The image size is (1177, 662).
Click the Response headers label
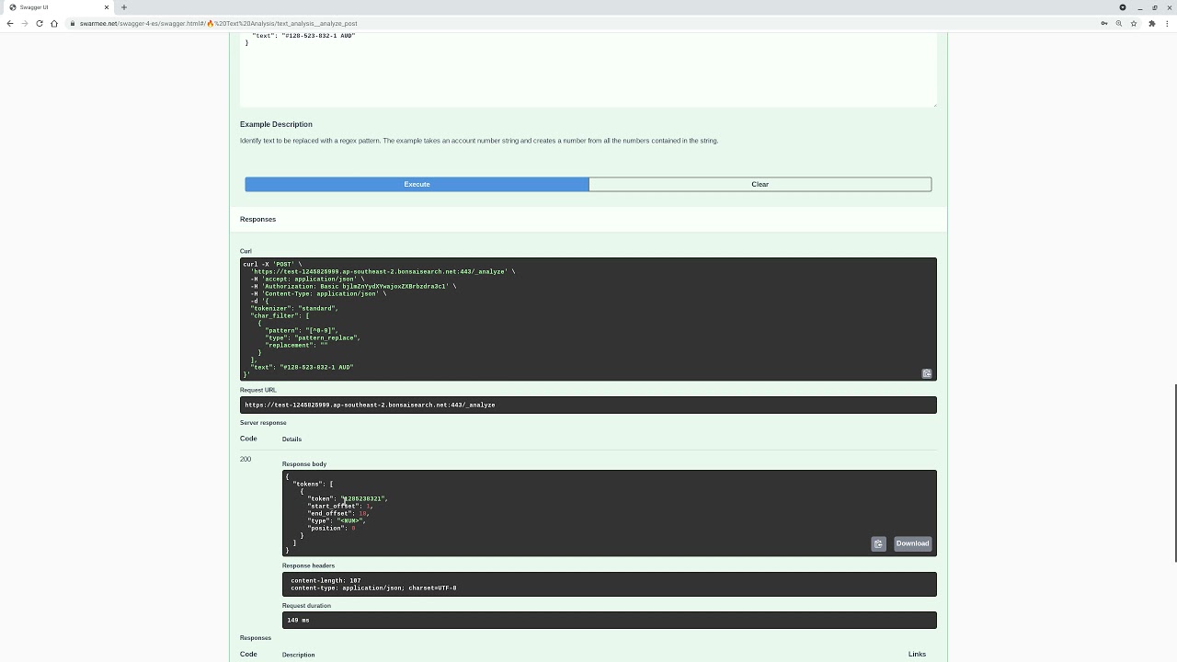308,565
